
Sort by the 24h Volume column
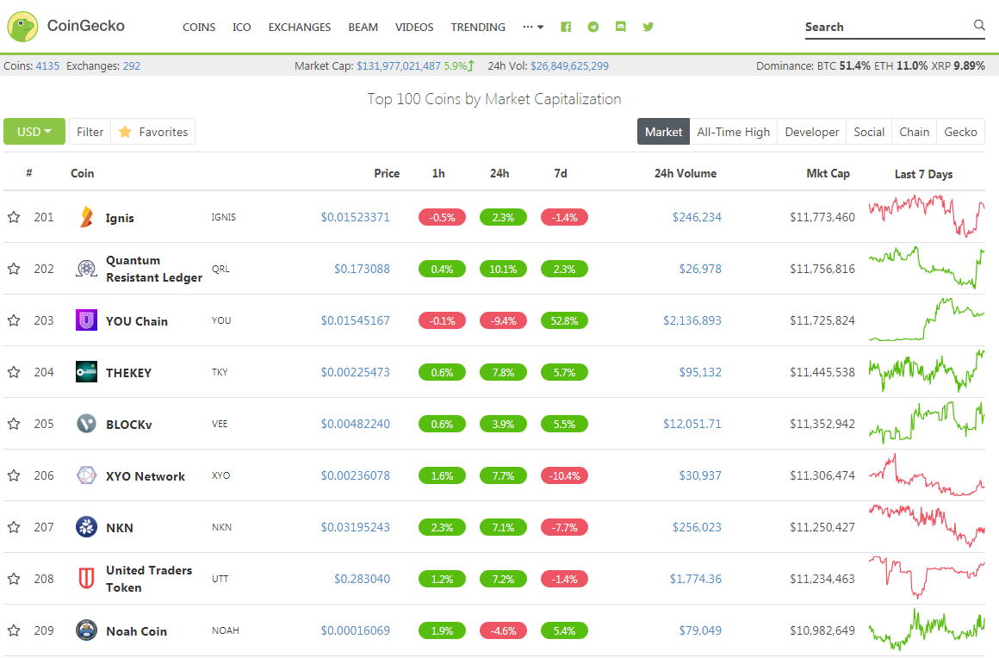[x=686, y=173]
